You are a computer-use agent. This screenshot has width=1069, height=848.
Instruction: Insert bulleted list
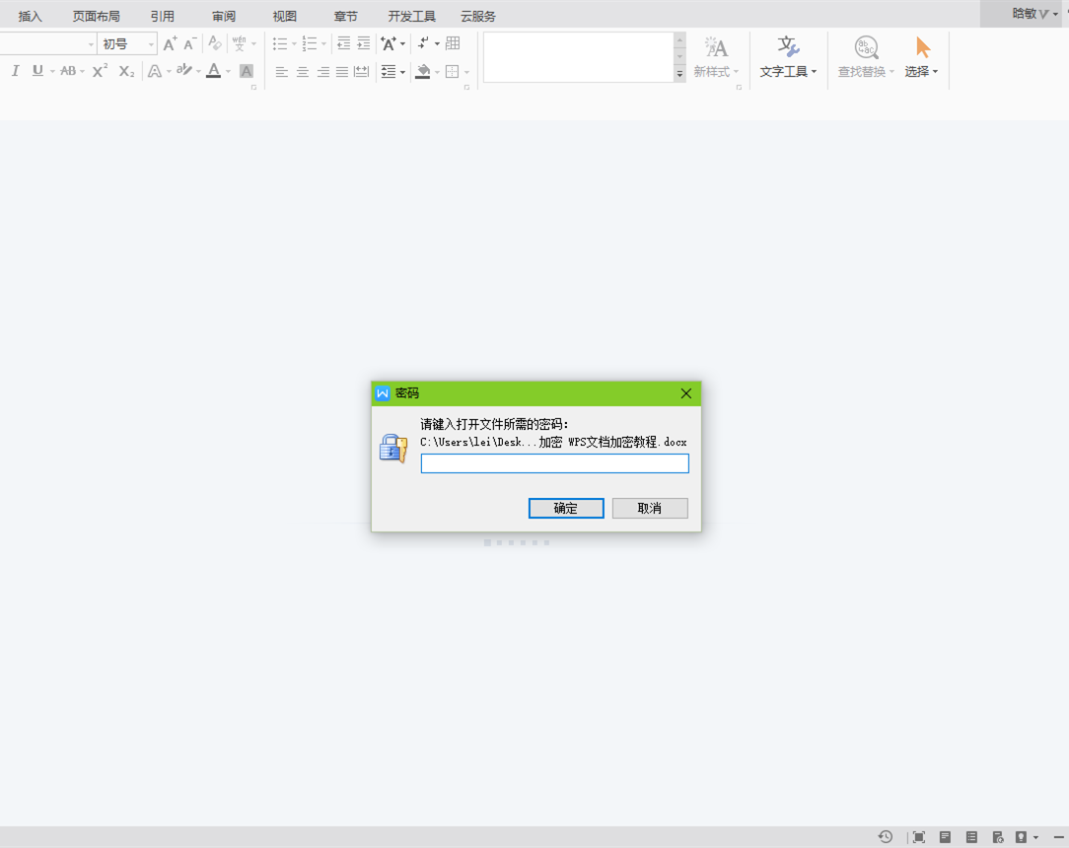pos(280,43)
